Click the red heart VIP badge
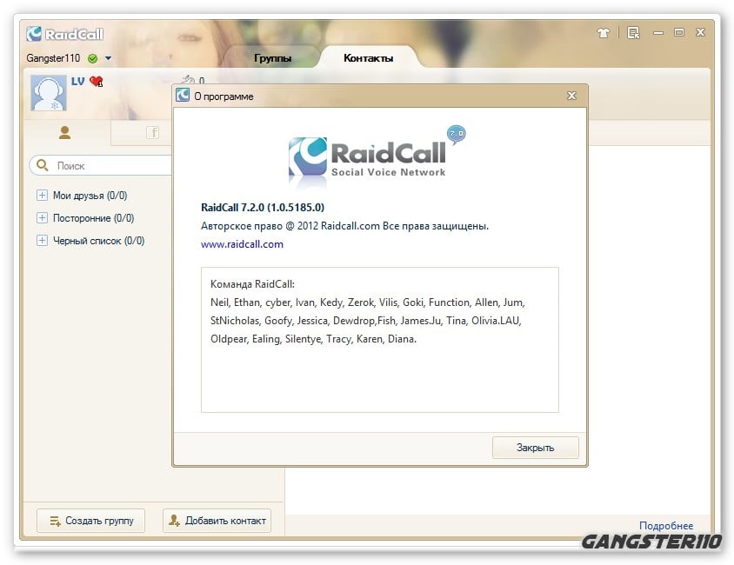The image size is (734, 565). point(96,82)
